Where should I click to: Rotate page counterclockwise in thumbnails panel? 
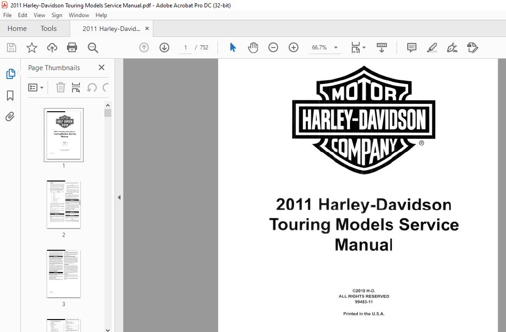(92, 87)
